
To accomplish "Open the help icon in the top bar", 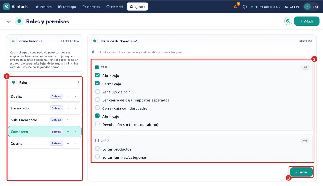I will pyautogui.click(x=245, y=7).
